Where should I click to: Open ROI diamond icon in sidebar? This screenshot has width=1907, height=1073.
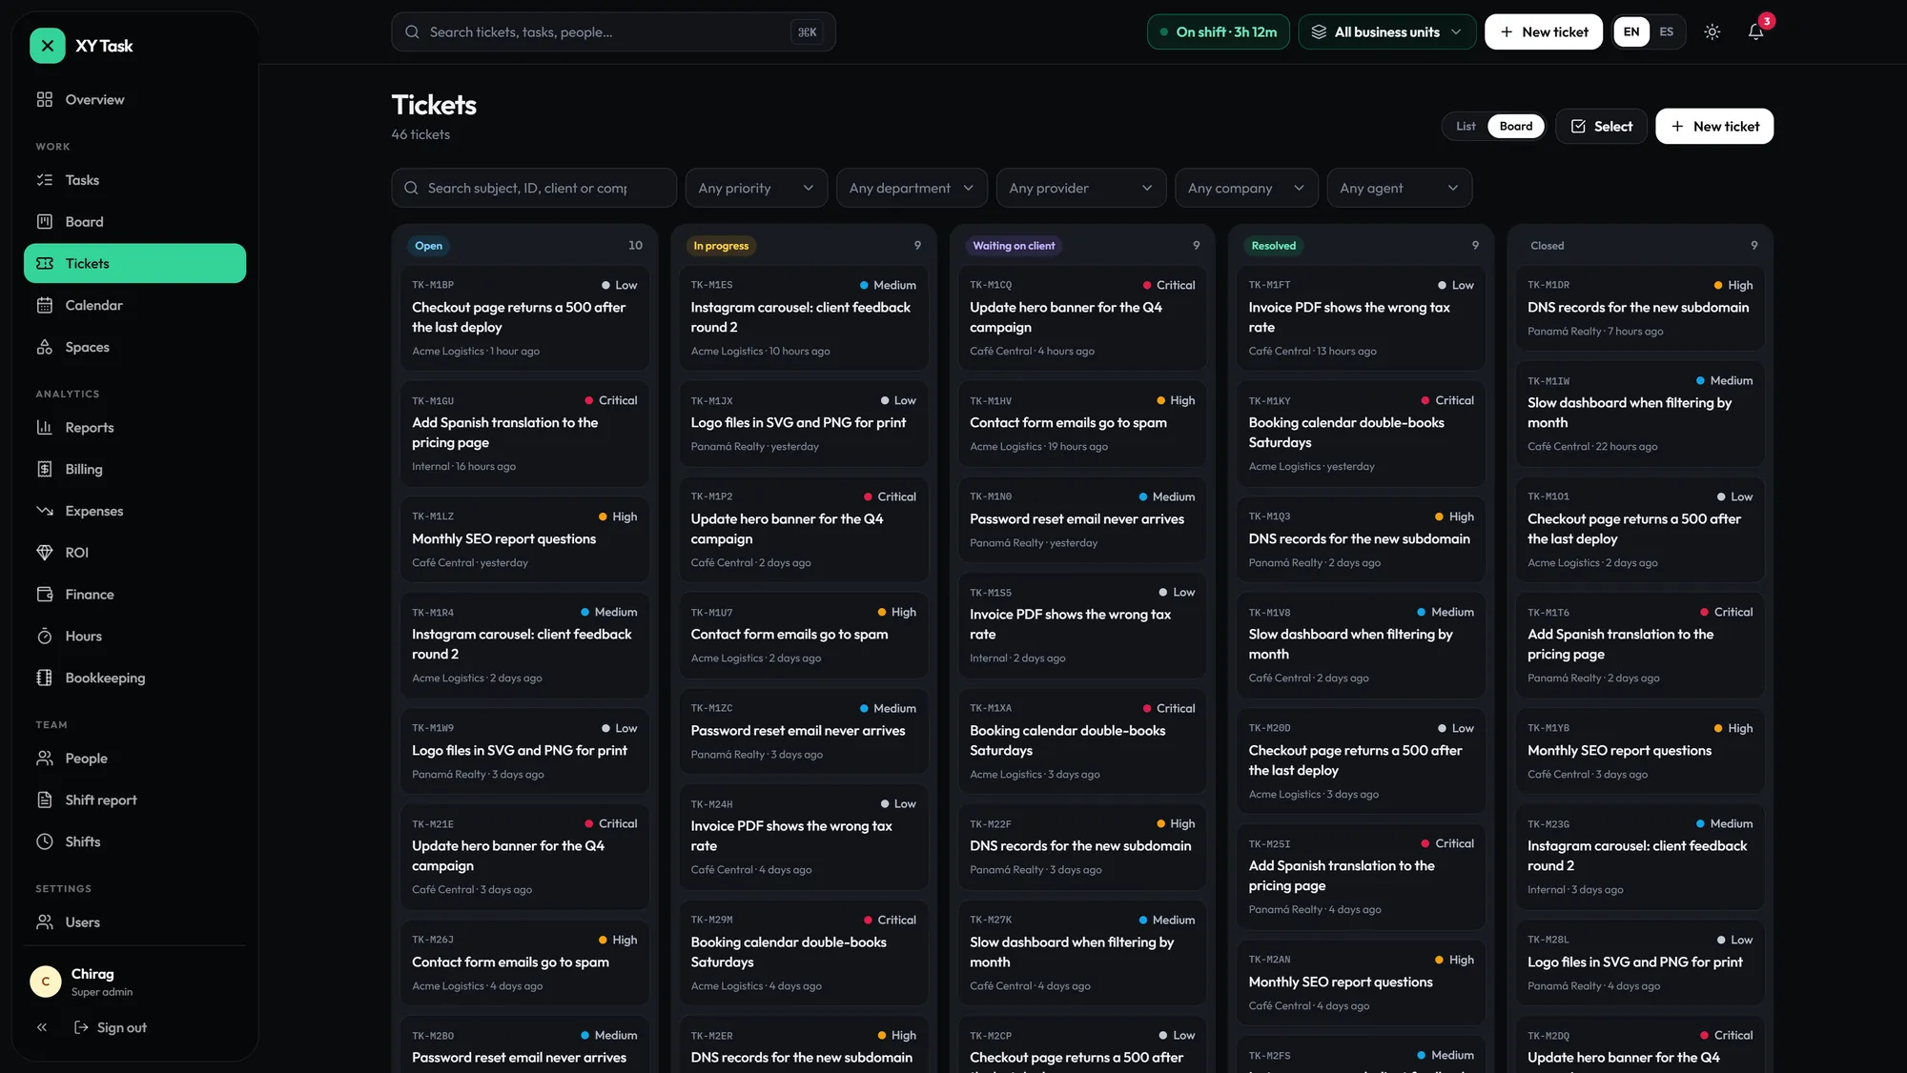[45, 553]
